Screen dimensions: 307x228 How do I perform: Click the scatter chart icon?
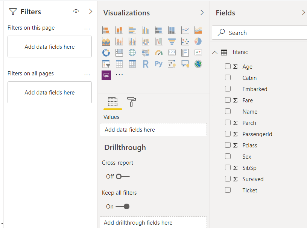[x=185, y=41]
